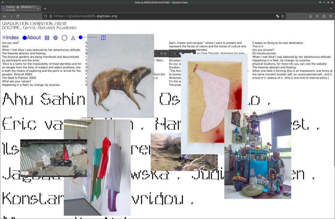
Task: Click the blue slider handle in navigation
Action: [80, 38]
